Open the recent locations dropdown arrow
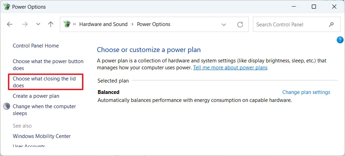This screenshot has width=345, height=156. click(x=38, y=24)
